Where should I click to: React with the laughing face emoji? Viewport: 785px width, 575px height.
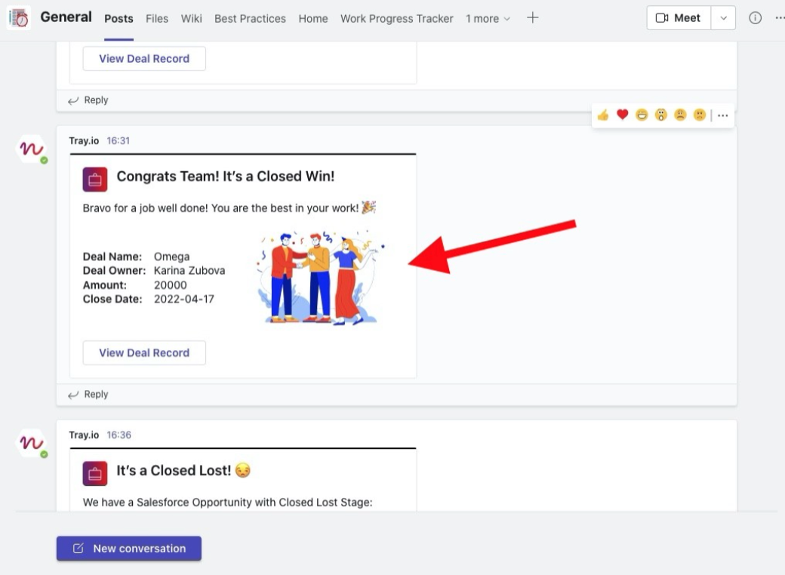point(642,115)
